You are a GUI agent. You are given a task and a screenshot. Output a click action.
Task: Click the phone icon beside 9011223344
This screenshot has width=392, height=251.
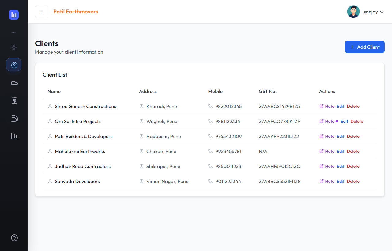coord(210,181)
